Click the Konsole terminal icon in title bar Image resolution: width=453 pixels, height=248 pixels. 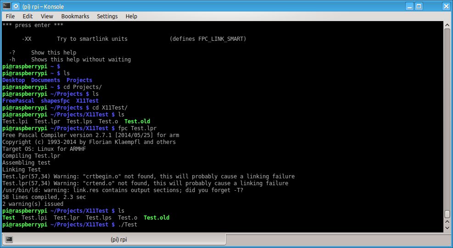click(6, 6)
